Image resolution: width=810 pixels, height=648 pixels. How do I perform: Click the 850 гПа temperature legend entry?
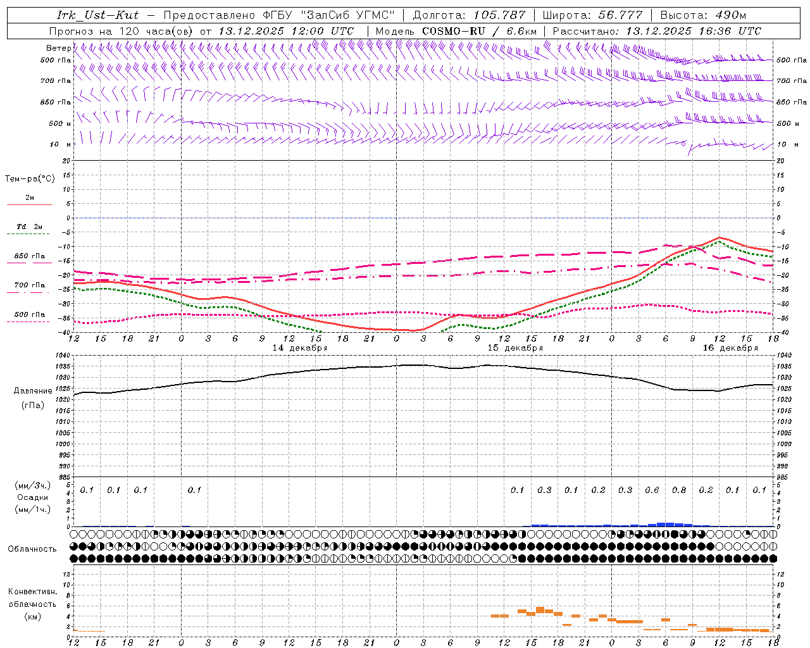click(x=30, y=256)
